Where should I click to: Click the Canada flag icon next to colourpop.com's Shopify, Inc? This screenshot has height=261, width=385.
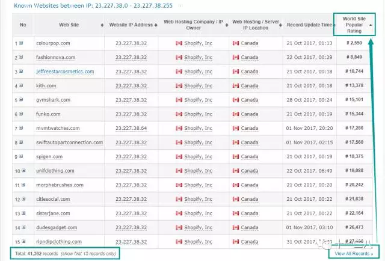coord(178,43)
